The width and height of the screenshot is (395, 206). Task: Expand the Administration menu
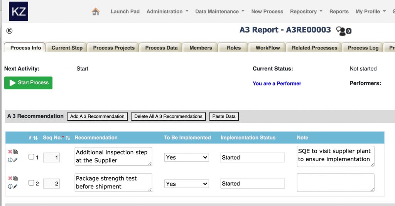click(x=167, y=12)
